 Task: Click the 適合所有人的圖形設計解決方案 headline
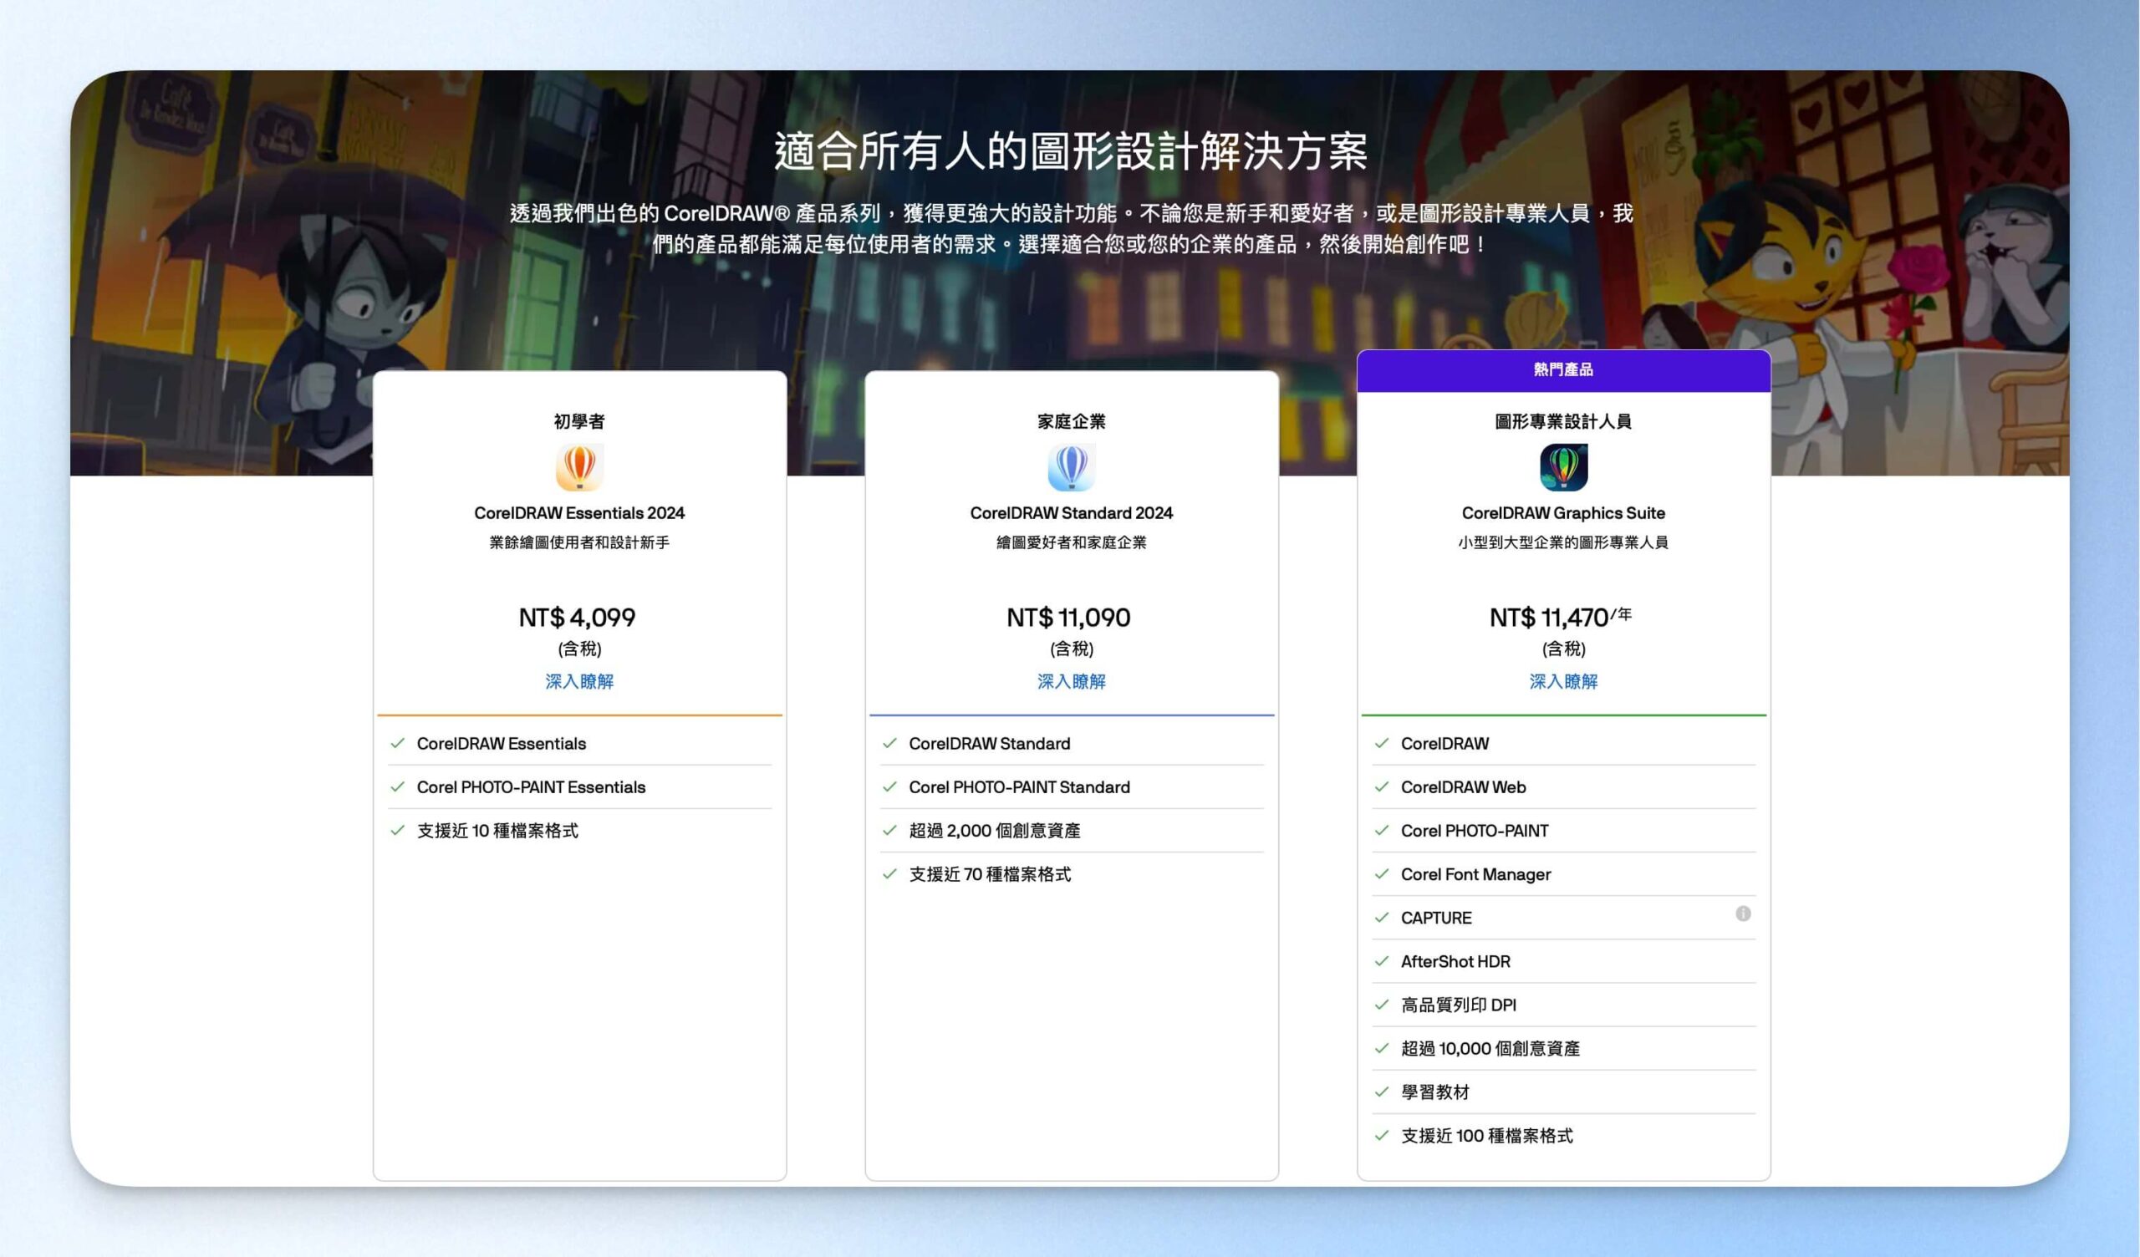(x=1070, y=152)
